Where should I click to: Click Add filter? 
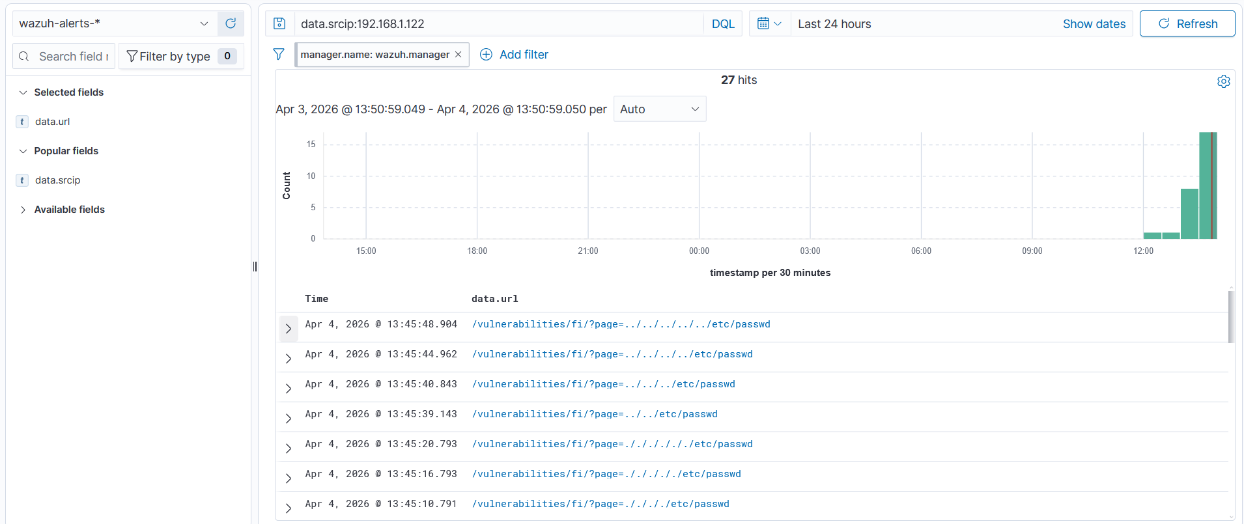pos(515,55)
